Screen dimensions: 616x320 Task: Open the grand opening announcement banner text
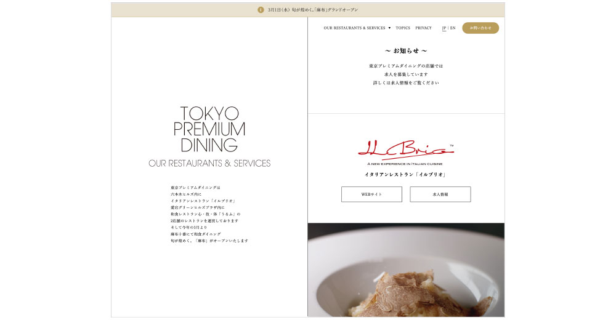pos(313,10)
